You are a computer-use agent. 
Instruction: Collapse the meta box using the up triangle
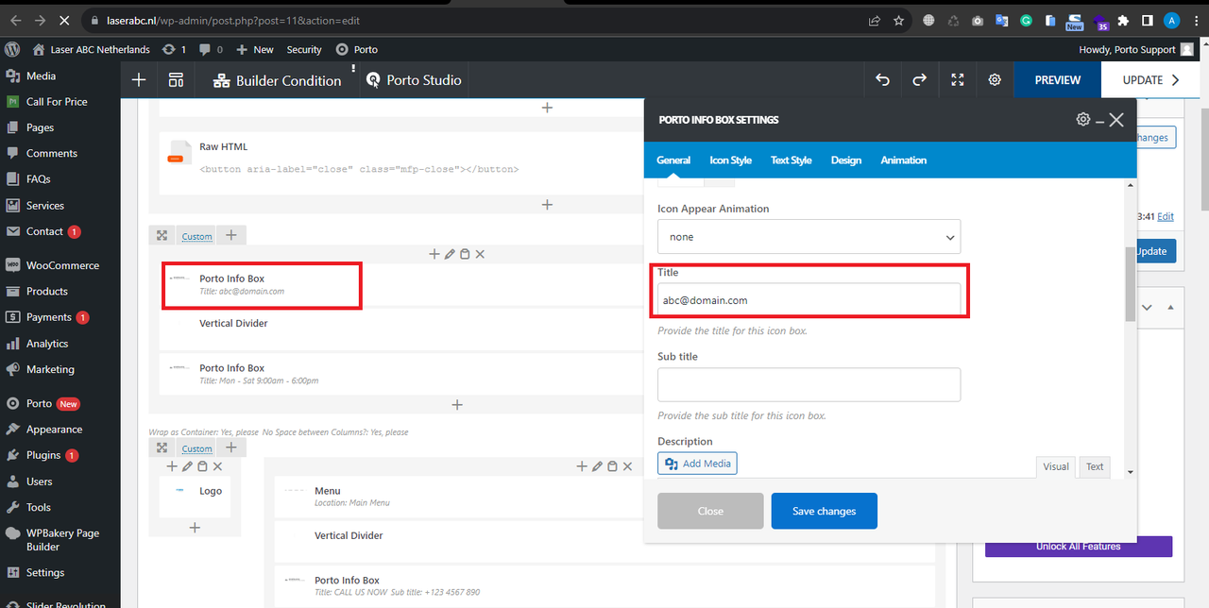coord(1170,308)
